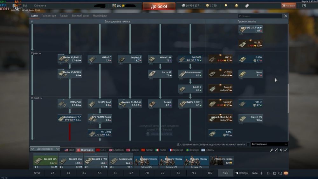Select the Class 3 (P) vehicle card

click(x=251, y=118)
